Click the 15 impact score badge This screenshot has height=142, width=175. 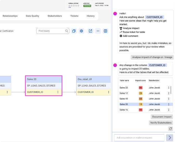click(x=141, y=104)
